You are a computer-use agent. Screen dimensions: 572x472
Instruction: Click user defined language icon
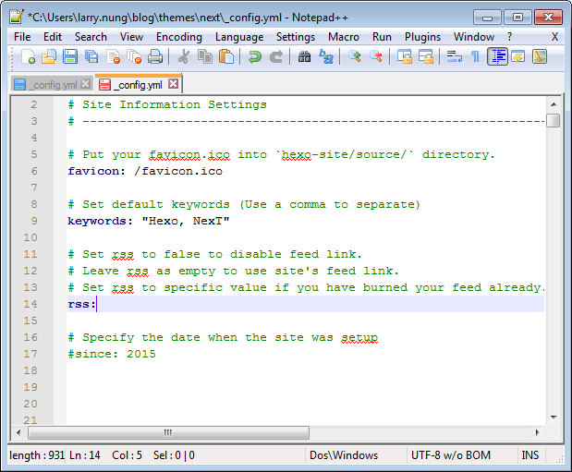click(518, 57)
